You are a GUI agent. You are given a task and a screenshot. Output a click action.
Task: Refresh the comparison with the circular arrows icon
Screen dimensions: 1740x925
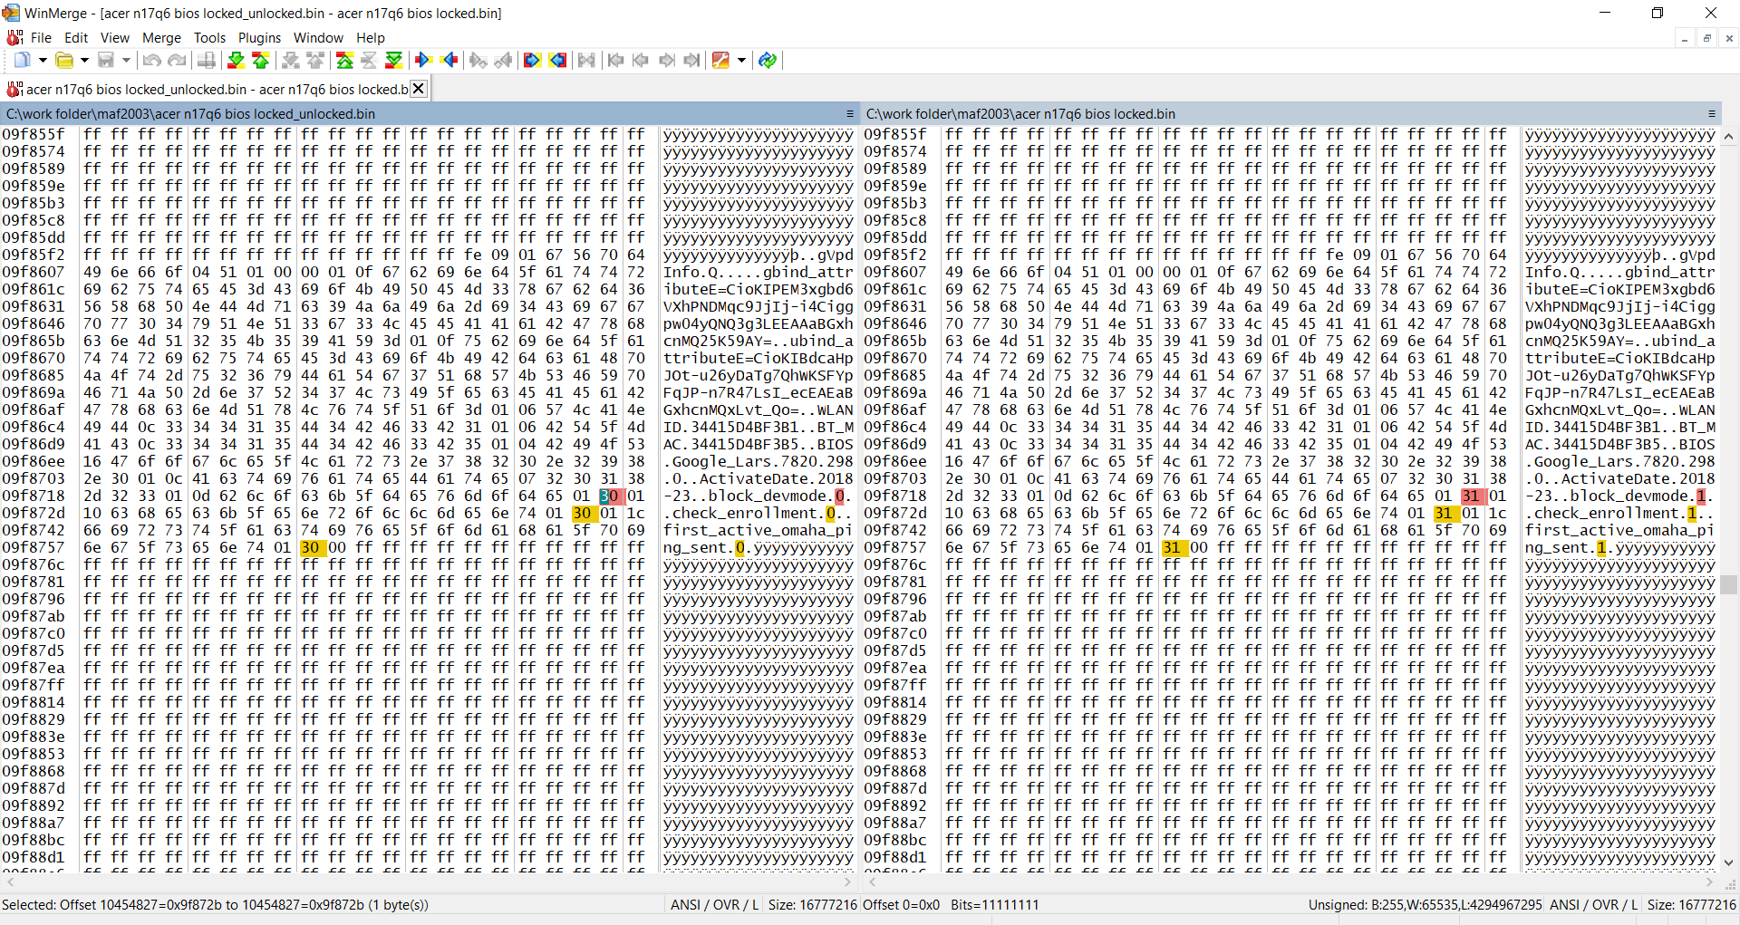[768, 61]
